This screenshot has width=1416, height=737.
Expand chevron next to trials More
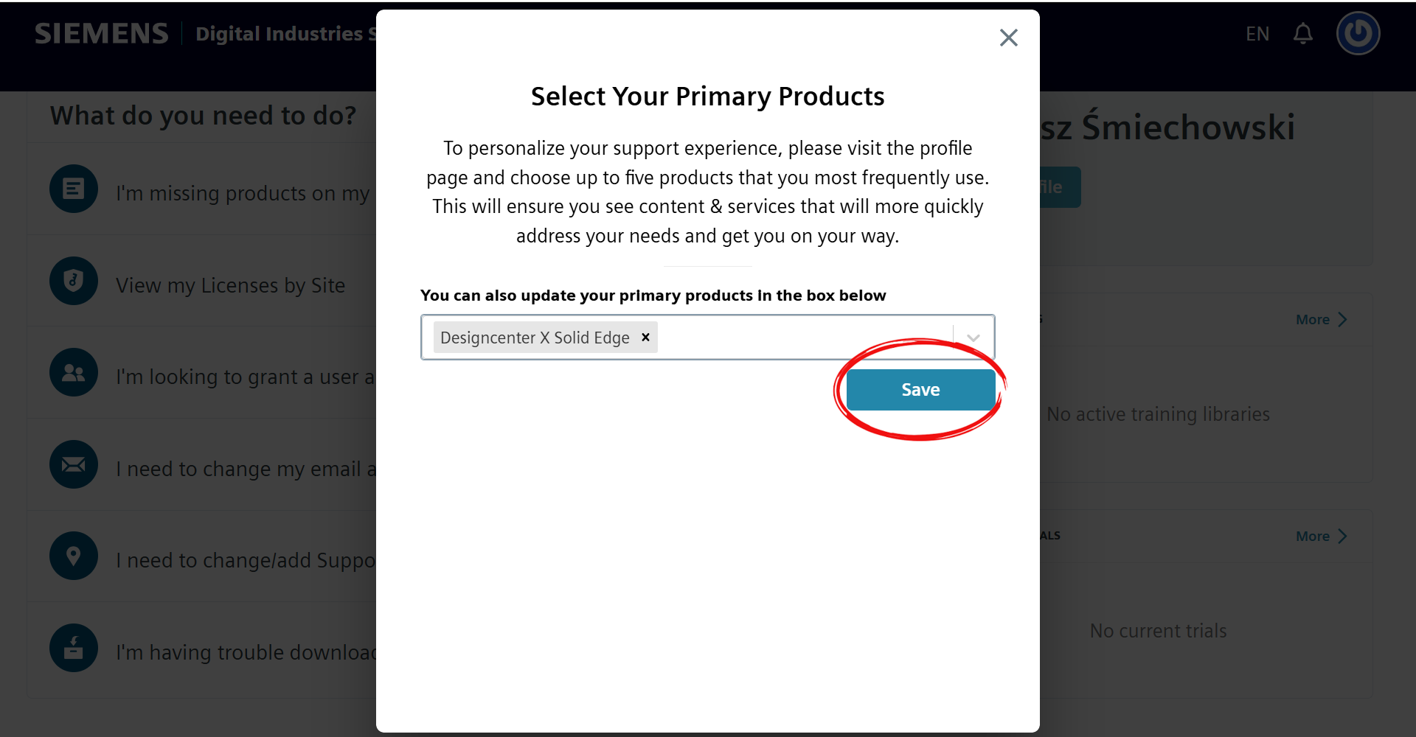point(1342,536)
